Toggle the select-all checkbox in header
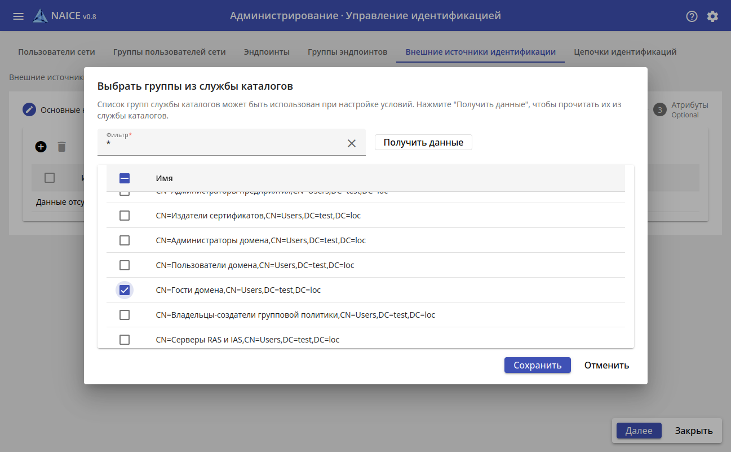 click(x=125, y=178)
